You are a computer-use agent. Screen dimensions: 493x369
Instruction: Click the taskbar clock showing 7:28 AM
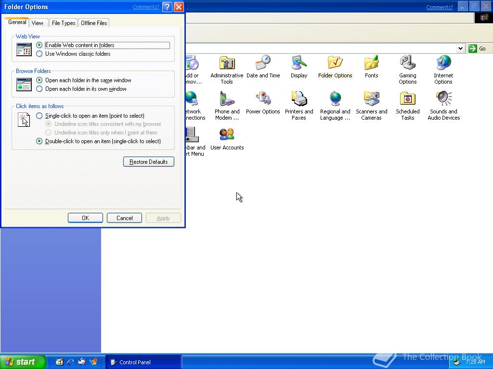click(475, 362)
